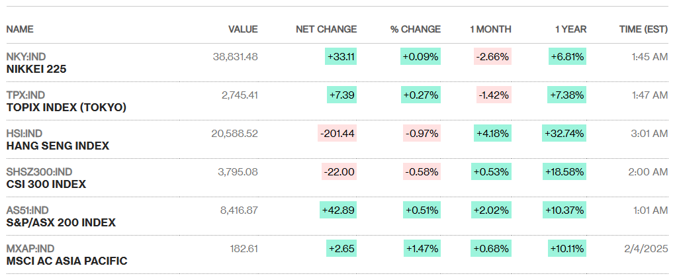Click the TOPIX 1 month -1.42% badge
677x276 pixels.
(494, 95)
